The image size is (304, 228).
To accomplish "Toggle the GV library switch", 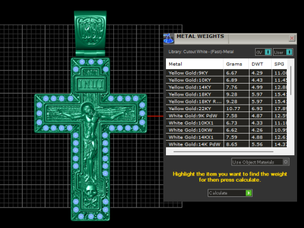I will pos(263,52).
